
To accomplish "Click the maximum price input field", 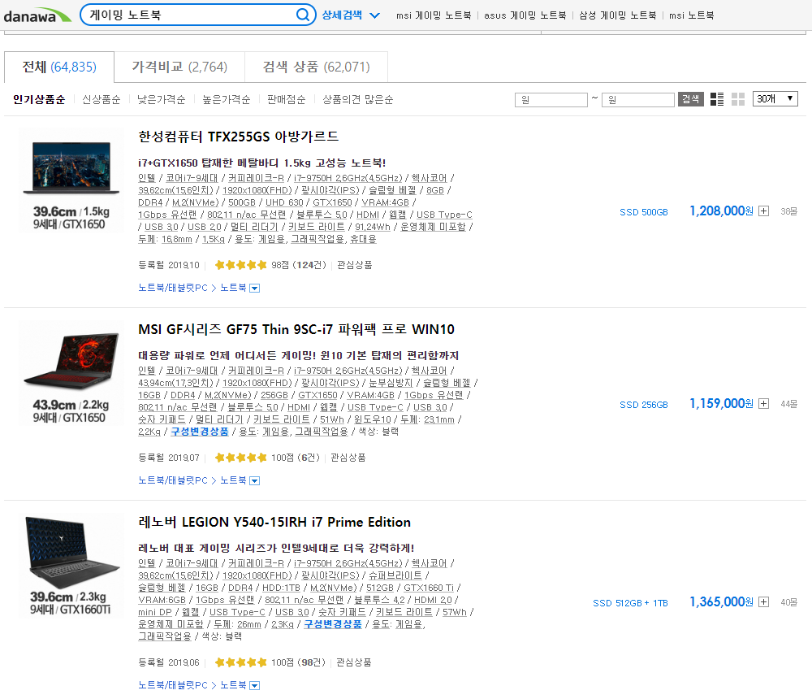I will coord(638,99).
